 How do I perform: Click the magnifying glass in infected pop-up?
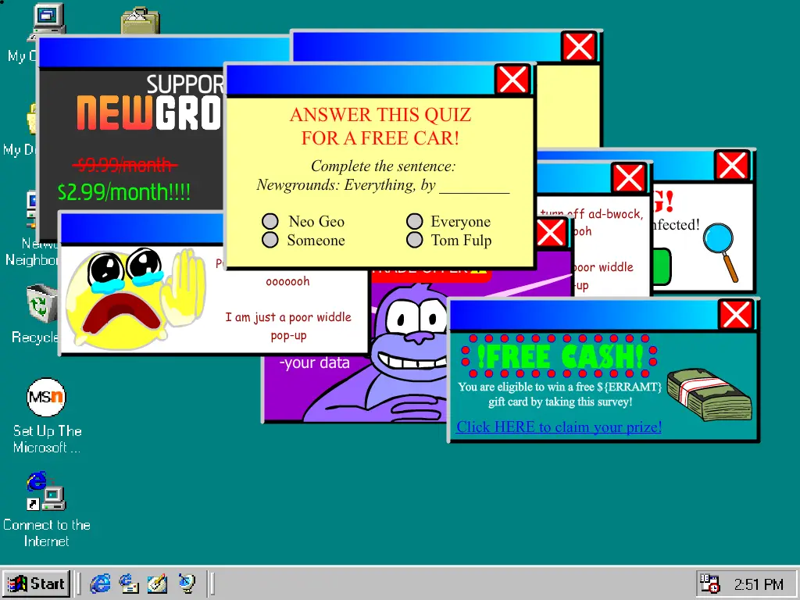pos(720,252)
